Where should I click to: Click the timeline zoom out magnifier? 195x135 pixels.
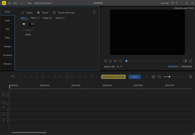(x=160, y=77)
